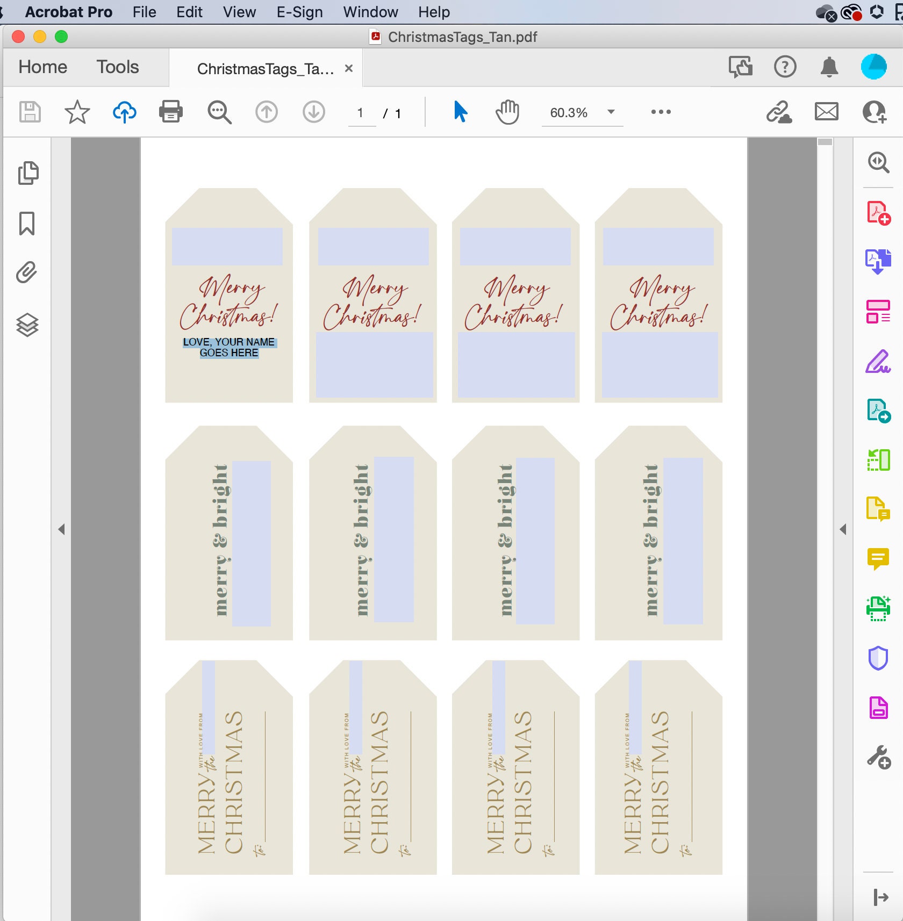Star this file as favorite
903x921 pixels.
point(77,112)
